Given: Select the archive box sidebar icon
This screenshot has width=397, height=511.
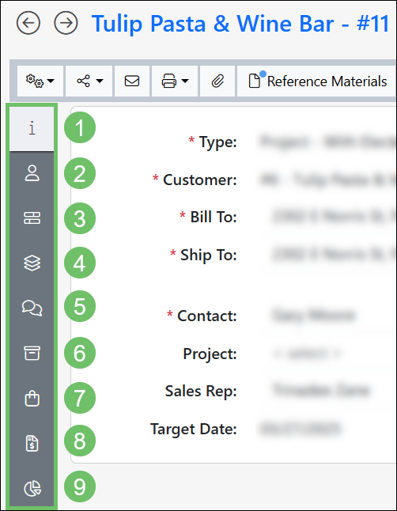Looking at the screenshot, I should tap(32, 353).
